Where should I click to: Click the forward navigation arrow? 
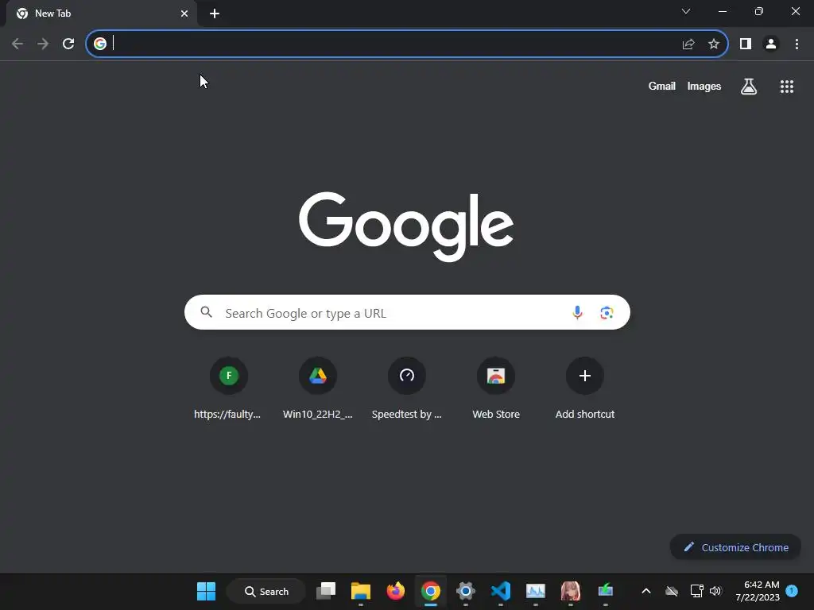click(43, 44)
